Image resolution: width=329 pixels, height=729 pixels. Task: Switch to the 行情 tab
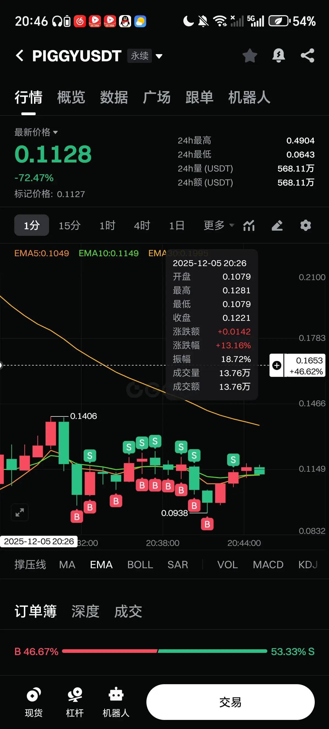(29, 97)
